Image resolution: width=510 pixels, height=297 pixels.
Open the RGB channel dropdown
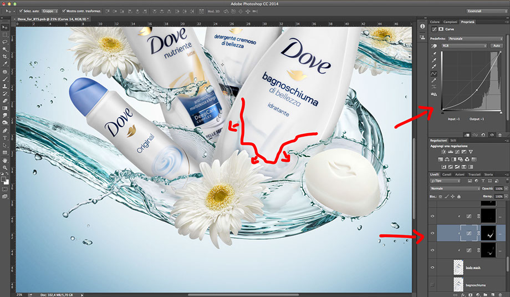point(464,46)
